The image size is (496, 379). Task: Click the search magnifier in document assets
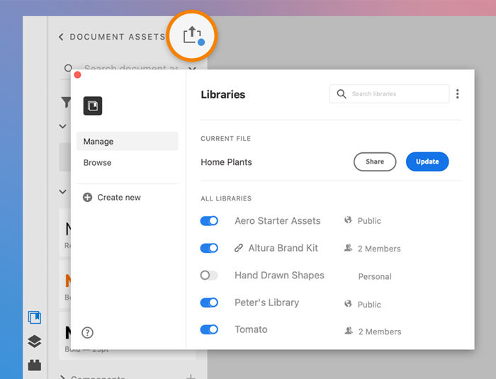pos(68,68)
